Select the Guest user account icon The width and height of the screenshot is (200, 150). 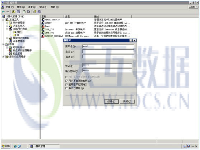[43, 26]
